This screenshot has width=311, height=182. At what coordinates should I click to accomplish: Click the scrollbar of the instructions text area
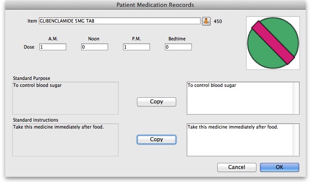(296, 140)
